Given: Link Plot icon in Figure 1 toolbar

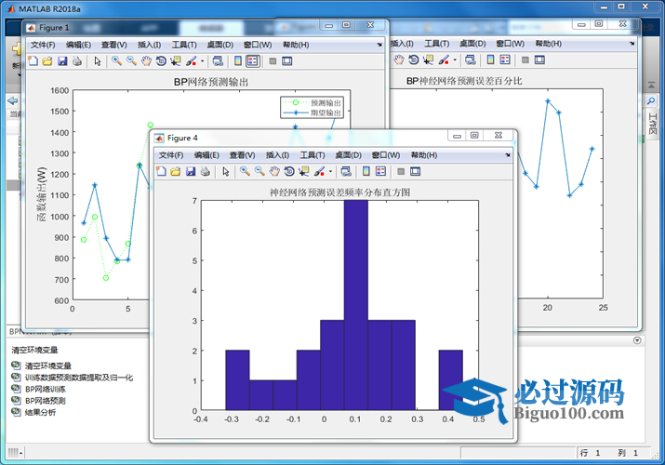Looking at the screenshot, I should click(x=218, y=61).
